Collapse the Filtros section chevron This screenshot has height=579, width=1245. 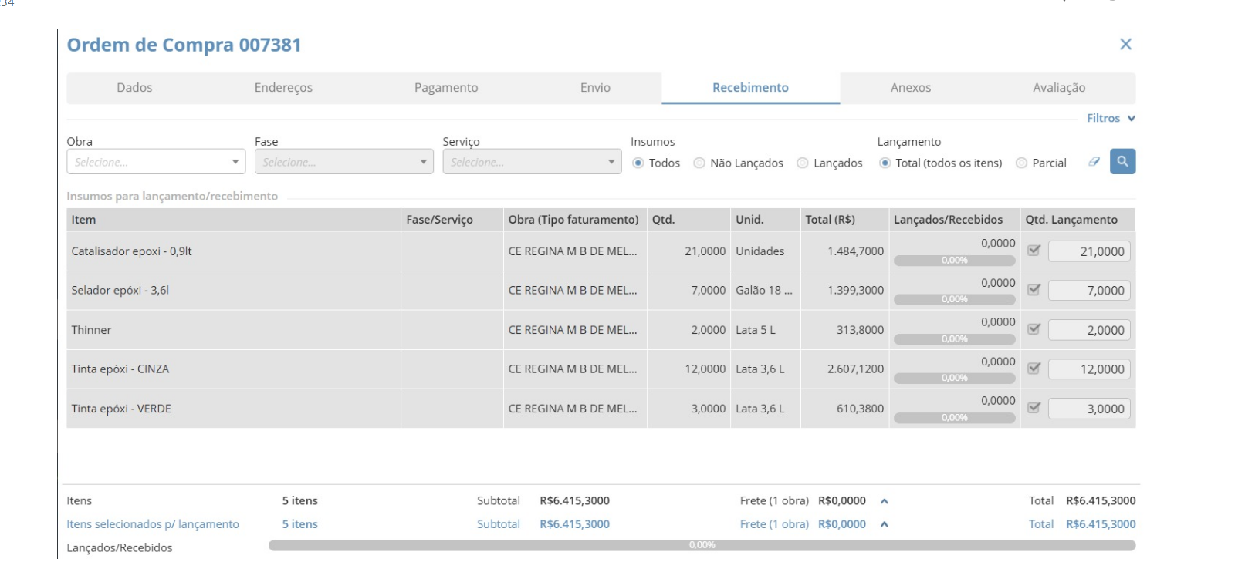(x=1131, y=119)
